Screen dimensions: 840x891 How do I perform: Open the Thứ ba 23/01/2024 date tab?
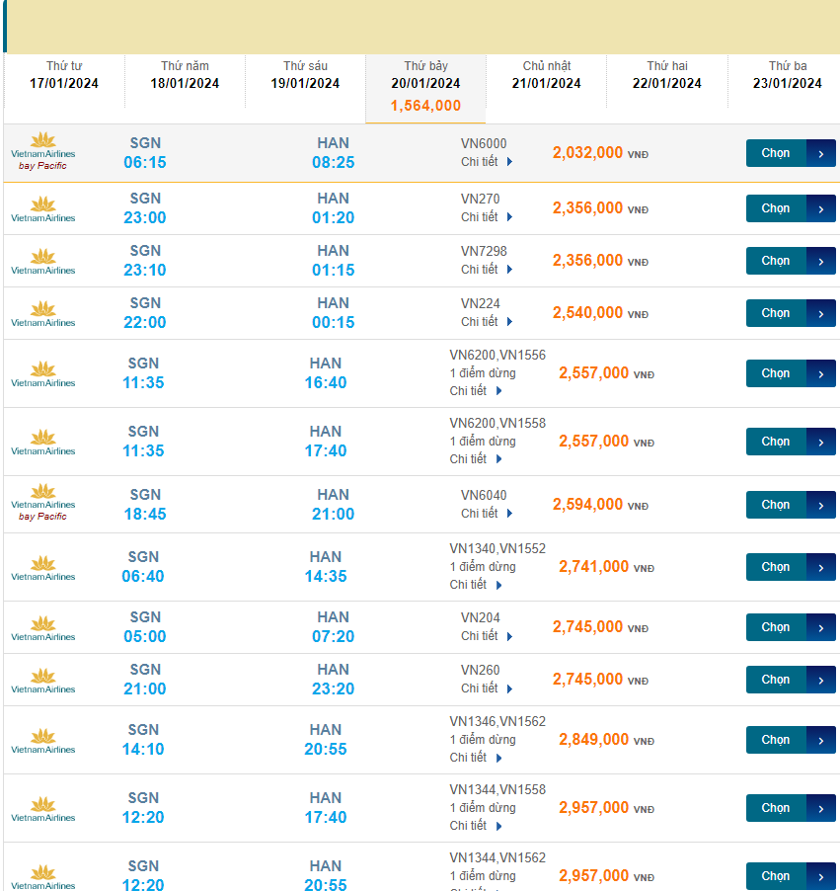787,75
